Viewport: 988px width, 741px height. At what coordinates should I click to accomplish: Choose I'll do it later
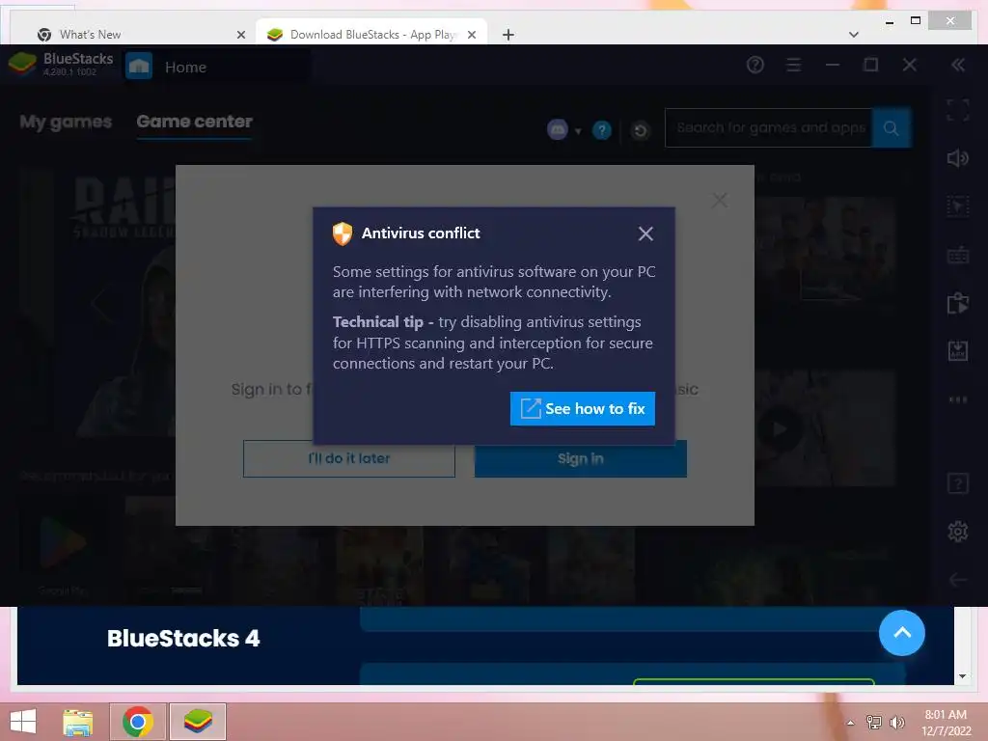tap(349, 458)
